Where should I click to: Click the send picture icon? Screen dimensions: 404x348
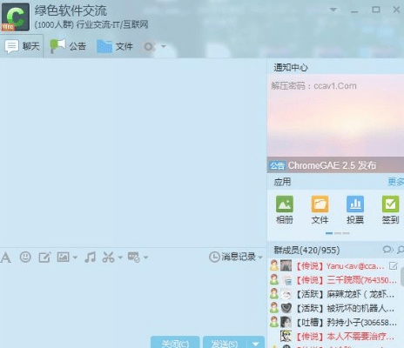pyautogui.click(x=63, y=257)
